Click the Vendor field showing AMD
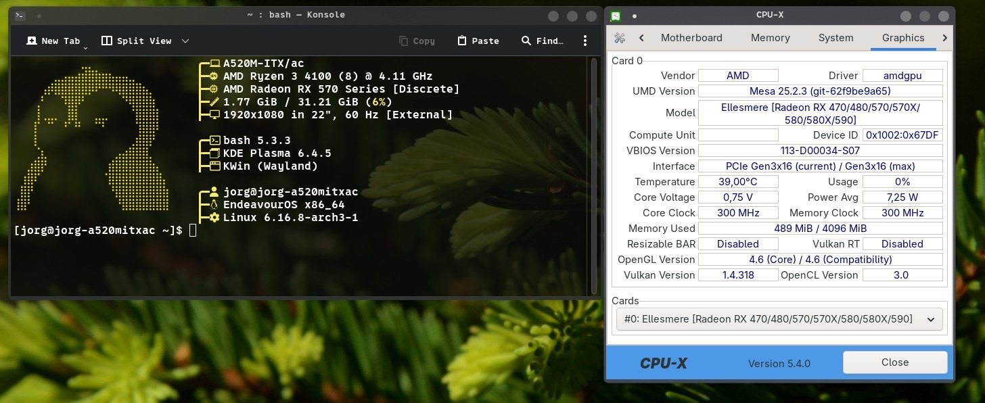The image size is (985, 403). (x=738, y=76)
